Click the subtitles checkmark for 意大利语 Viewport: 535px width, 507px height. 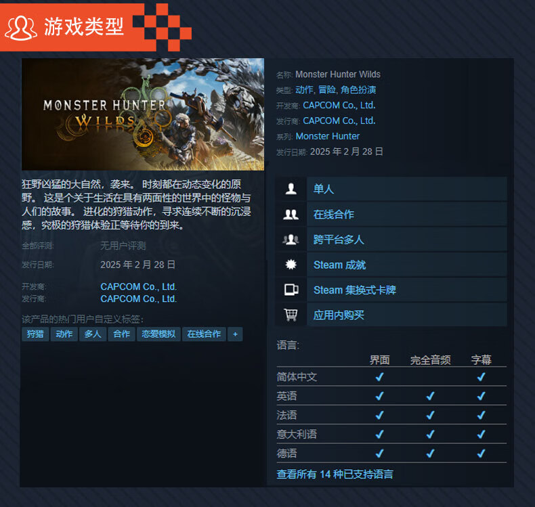(481, 434)
